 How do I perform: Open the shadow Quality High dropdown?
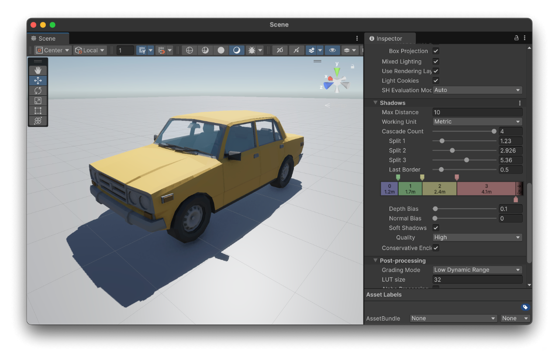click(x=477, y=238)
